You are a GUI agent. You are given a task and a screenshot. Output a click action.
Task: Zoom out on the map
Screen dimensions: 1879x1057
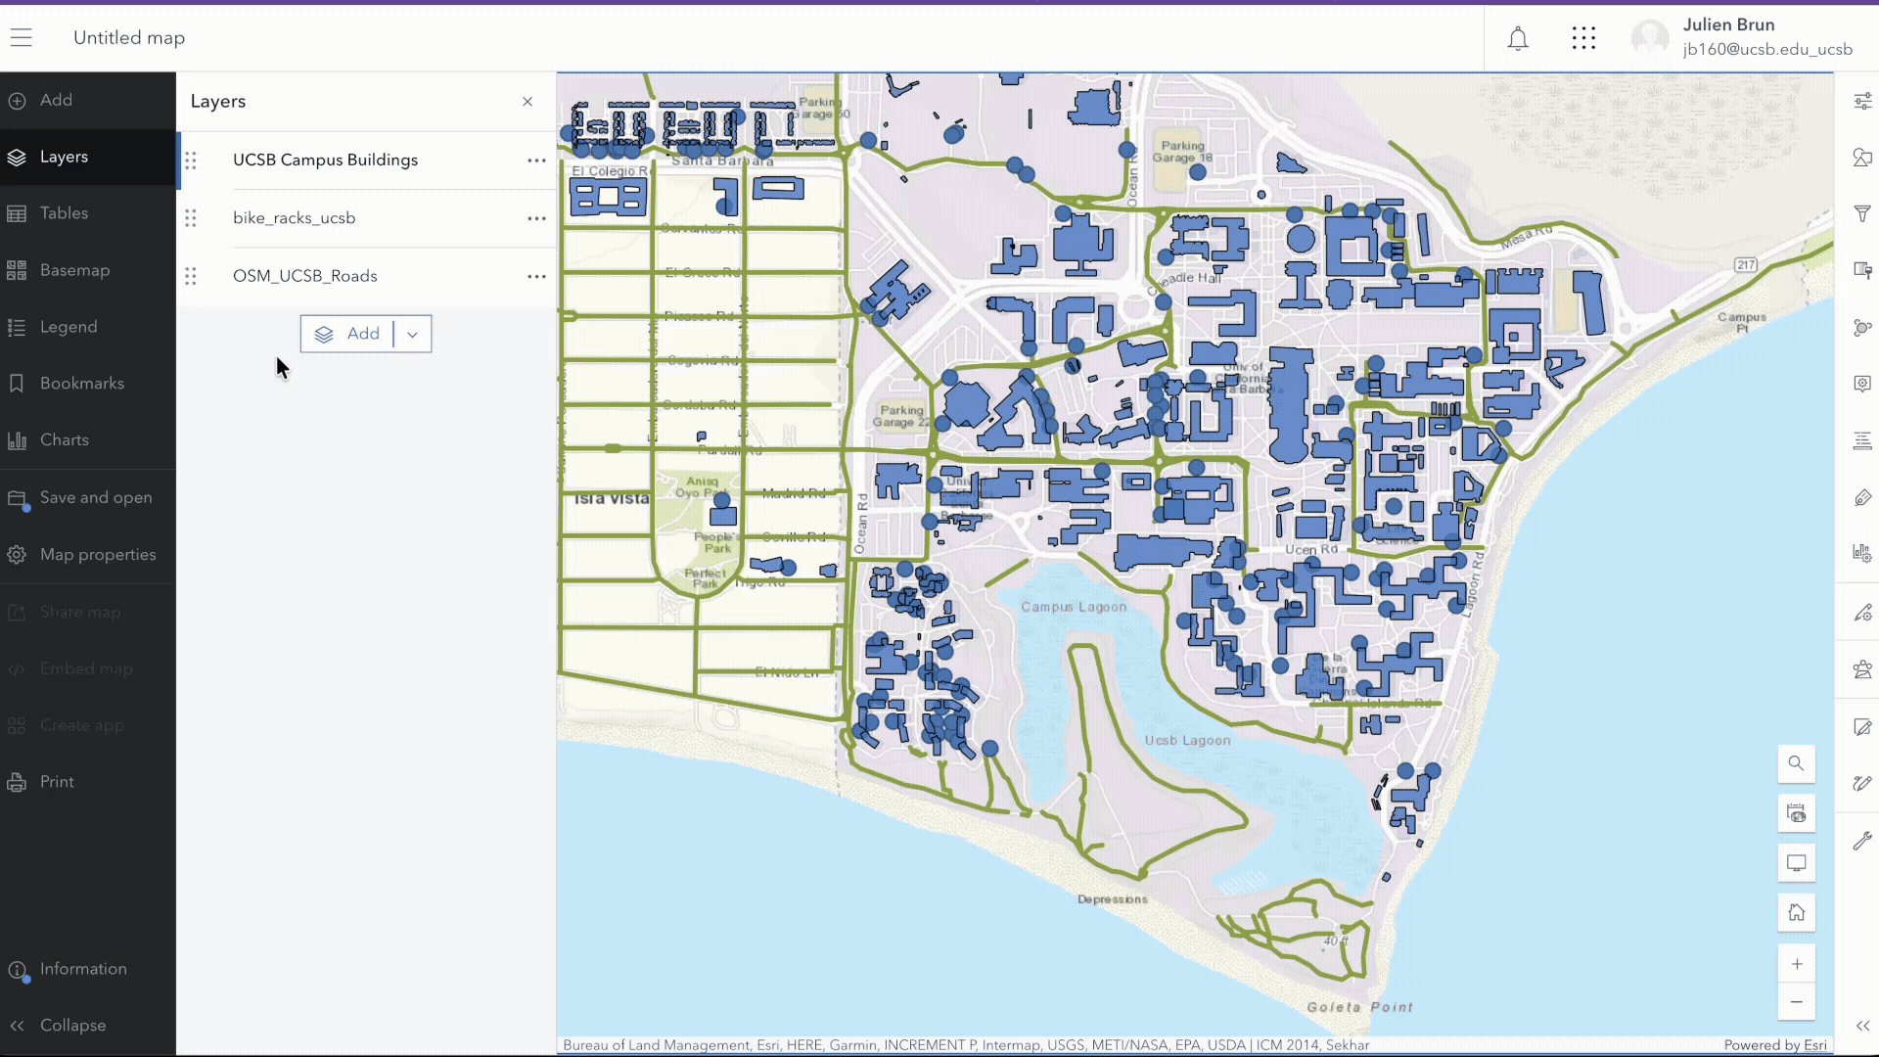[1796, 1001]
